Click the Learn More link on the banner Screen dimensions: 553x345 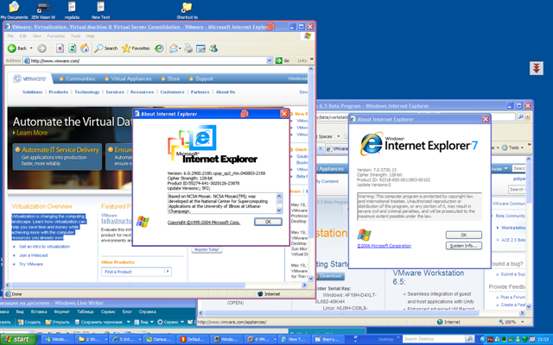pyautogui.click(x=30, y=133)
